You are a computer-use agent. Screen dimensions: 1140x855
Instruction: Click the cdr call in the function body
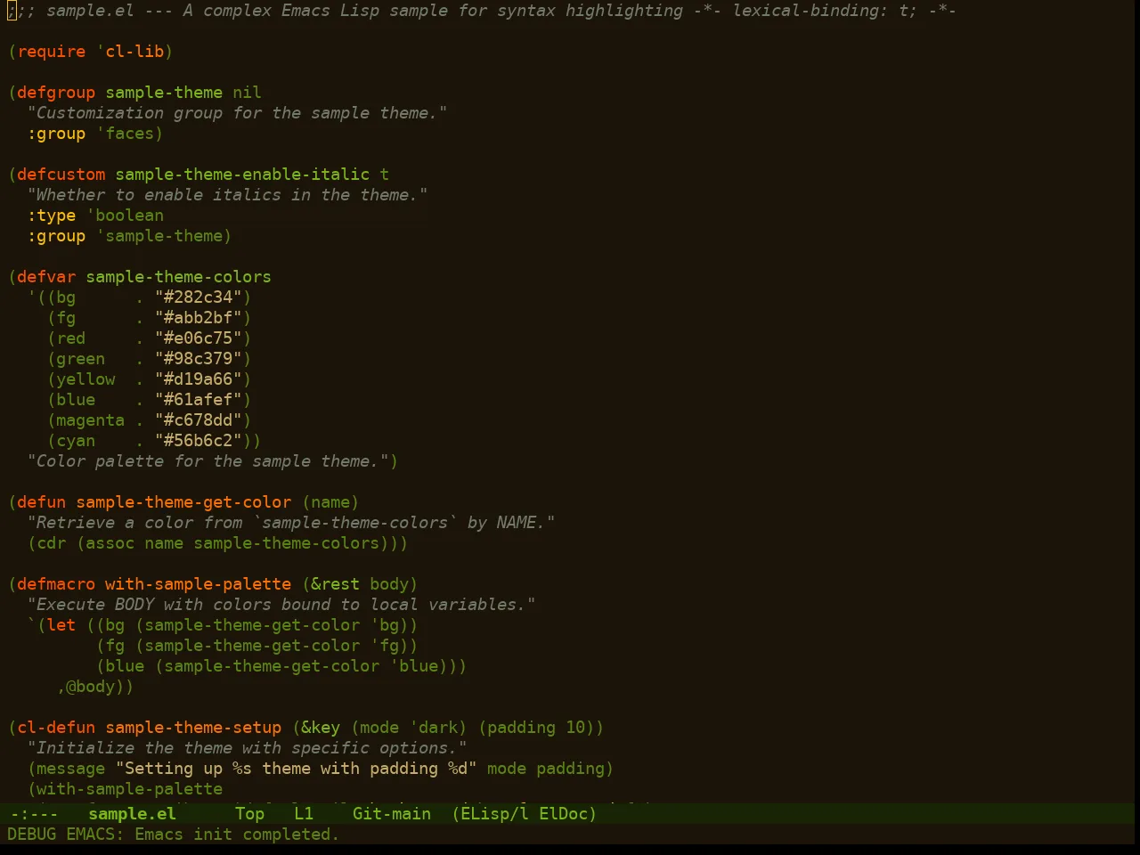click(52, 543)
